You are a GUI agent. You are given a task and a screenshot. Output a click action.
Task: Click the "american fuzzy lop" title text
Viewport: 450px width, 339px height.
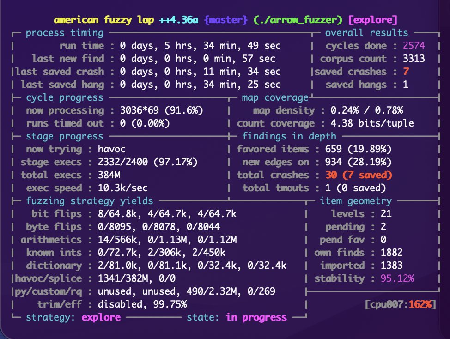[x=104, y=20]
